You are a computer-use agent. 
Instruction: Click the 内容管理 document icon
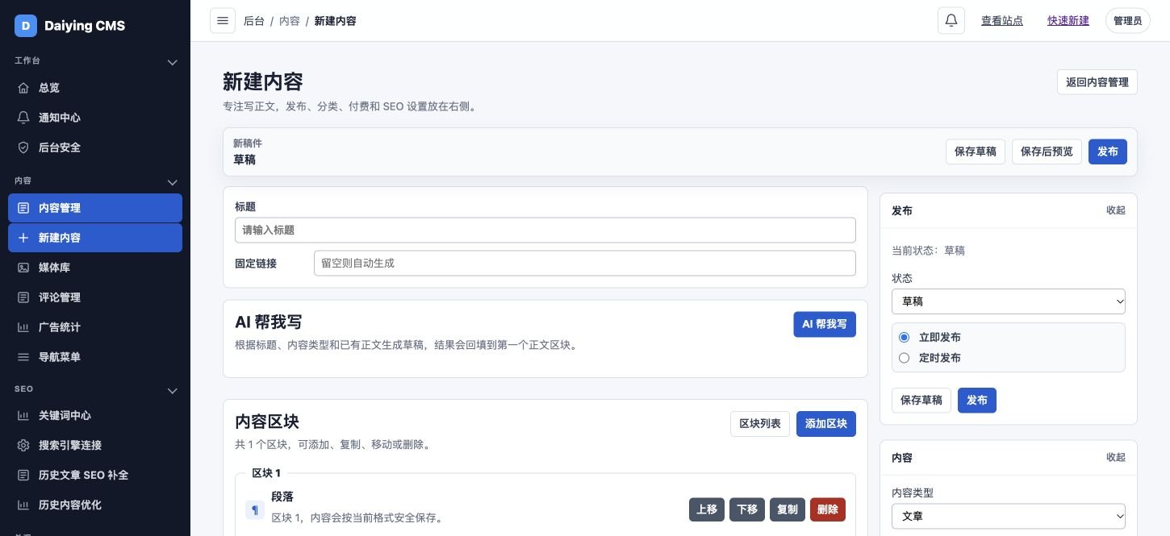(x=23, y=208)
